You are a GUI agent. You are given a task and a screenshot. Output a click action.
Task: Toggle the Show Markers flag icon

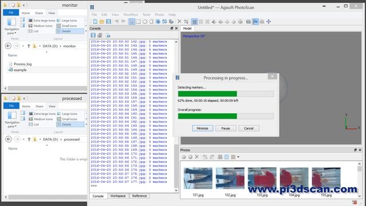(x=256, y=22)
